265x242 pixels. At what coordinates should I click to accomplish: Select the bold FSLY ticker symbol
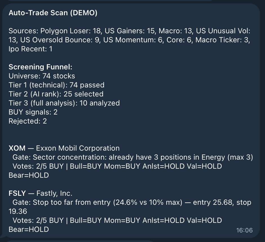pyautogui.click(x=17, y=193)
